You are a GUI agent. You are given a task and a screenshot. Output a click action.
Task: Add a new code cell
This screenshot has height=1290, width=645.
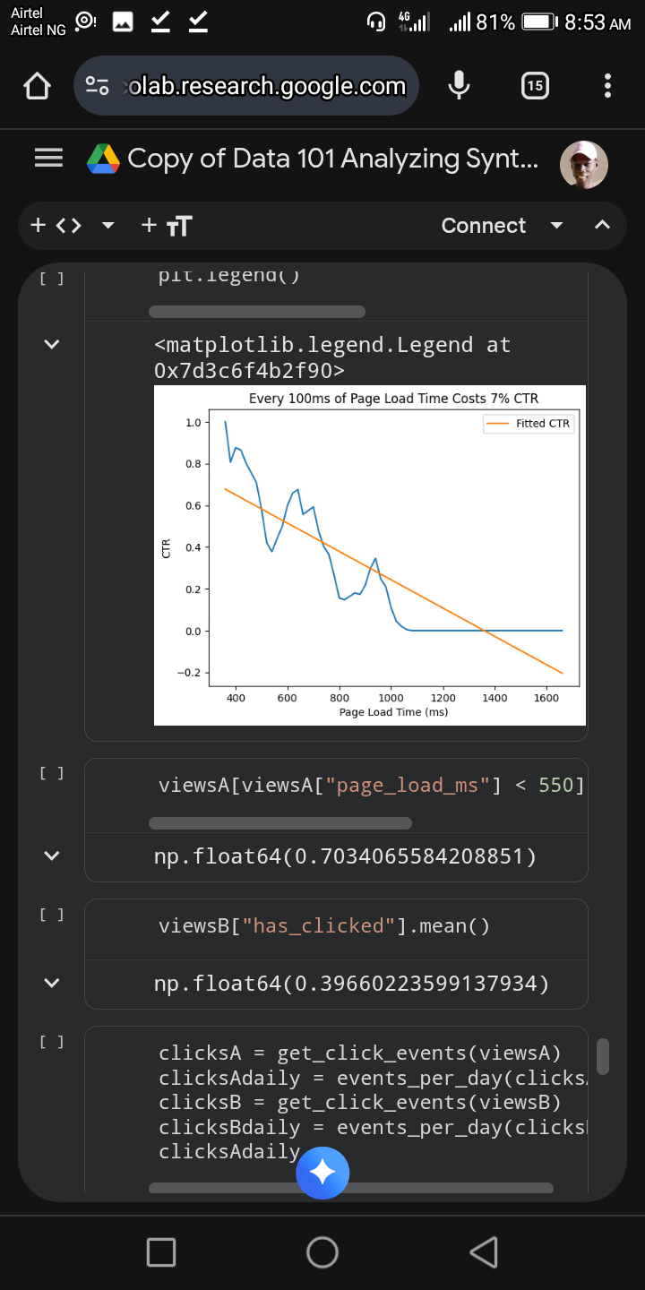57,226
